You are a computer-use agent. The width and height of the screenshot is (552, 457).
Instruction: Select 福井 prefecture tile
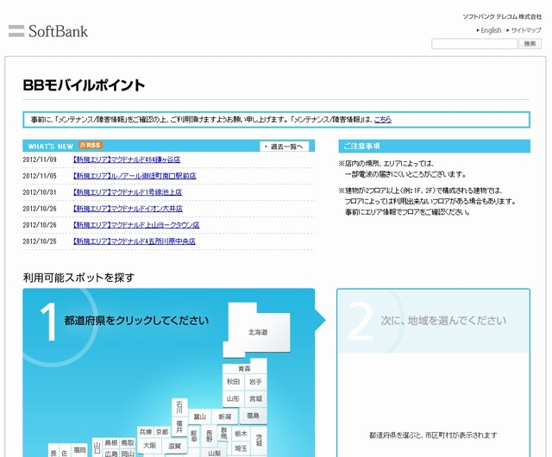coord(179,427)
